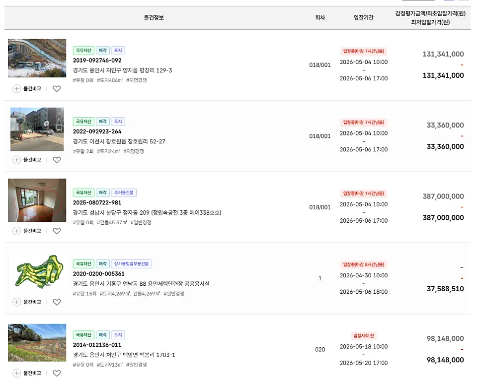Click the 주거용건물 category tag
This screenshot has width=480, height=382.
124,192
